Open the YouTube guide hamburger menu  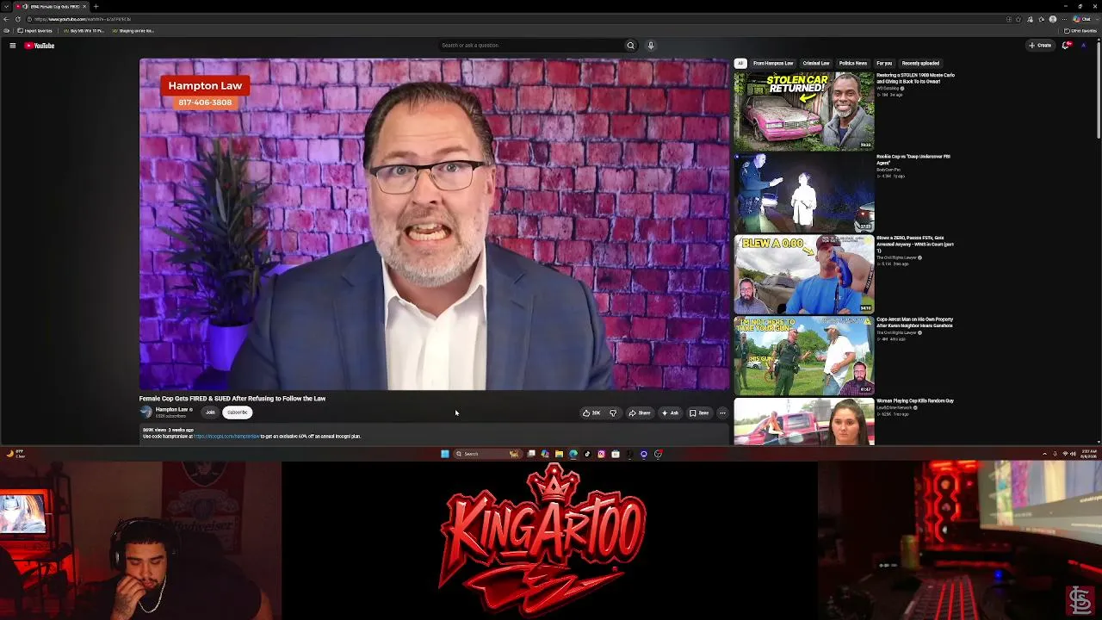pyautogui.click(x=12, y=46)
